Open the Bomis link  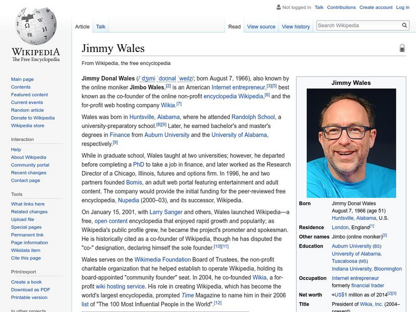[134, 183]
